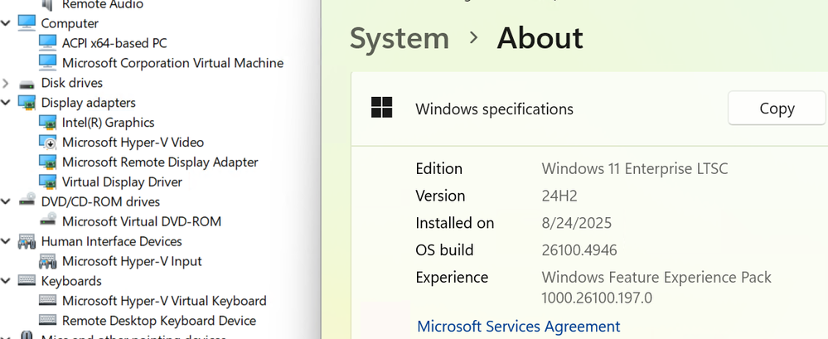Click the Microsoft Hyper-V Input device icon
The height and width of the screenshot is (339, 828).
coord(48,261)
